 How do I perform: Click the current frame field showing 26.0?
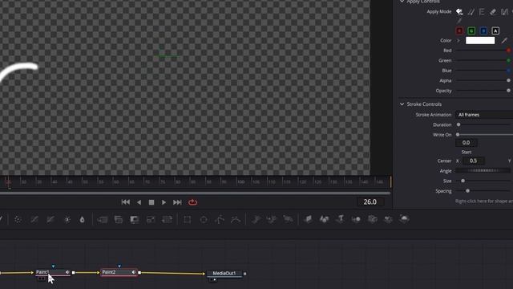point(370,201)
